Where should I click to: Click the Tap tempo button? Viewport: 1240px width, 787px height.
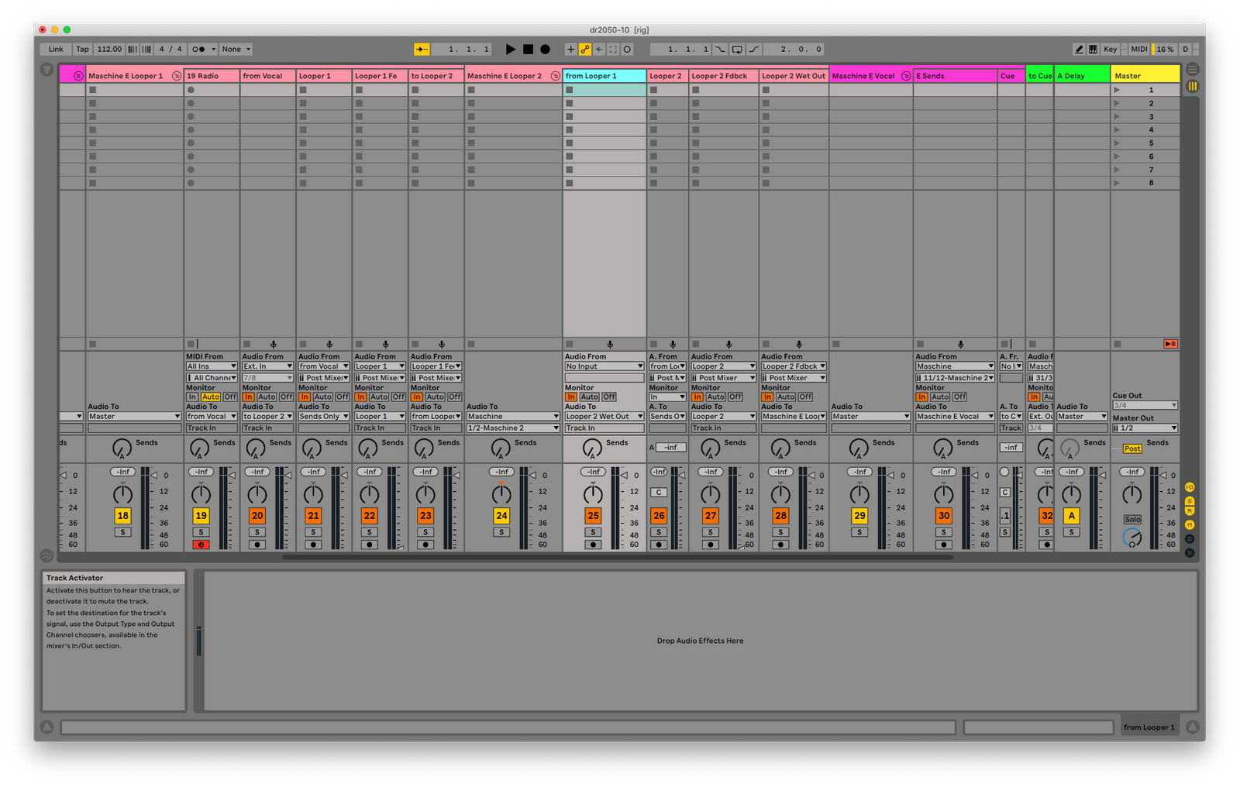click(82, 50)
